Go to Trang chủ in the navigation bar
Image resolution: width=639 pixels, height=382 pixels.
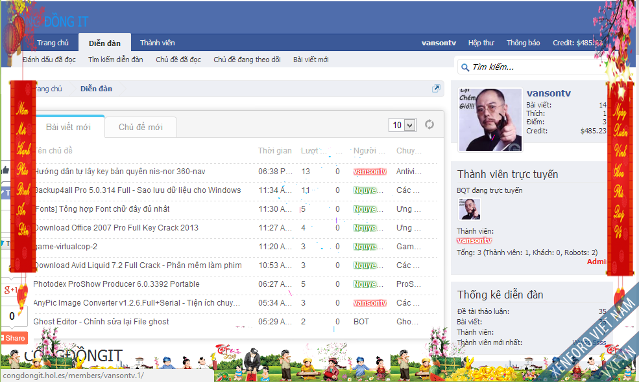(x=53, y=43)
